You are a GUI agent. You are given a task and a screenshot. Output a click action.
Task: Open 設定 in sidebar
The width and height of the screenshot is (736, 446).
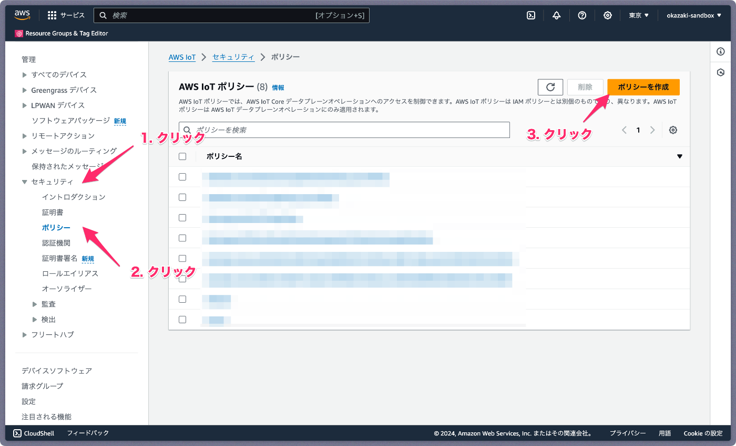click(28, 401)
